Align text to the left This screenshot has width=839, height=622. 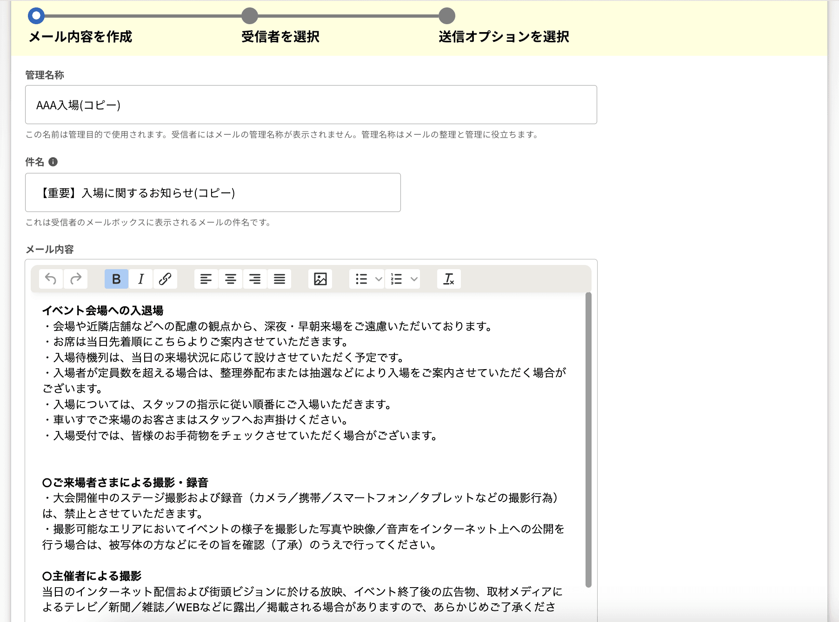coord(206,279)
